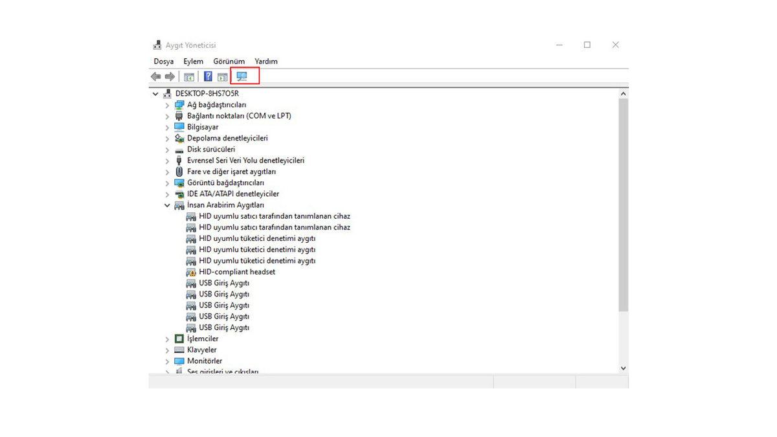
Task: Select the HID-compliant headset warning icon
Action: 191,272
